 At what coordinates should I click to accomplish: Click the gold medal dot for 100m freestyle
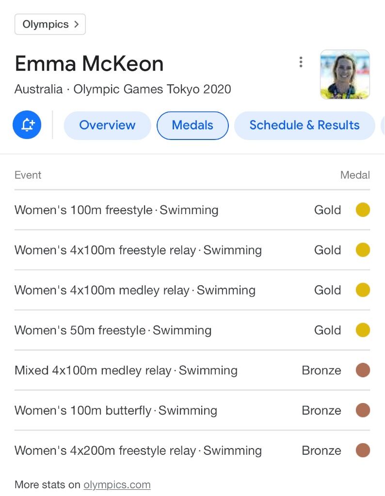[363, 210]
